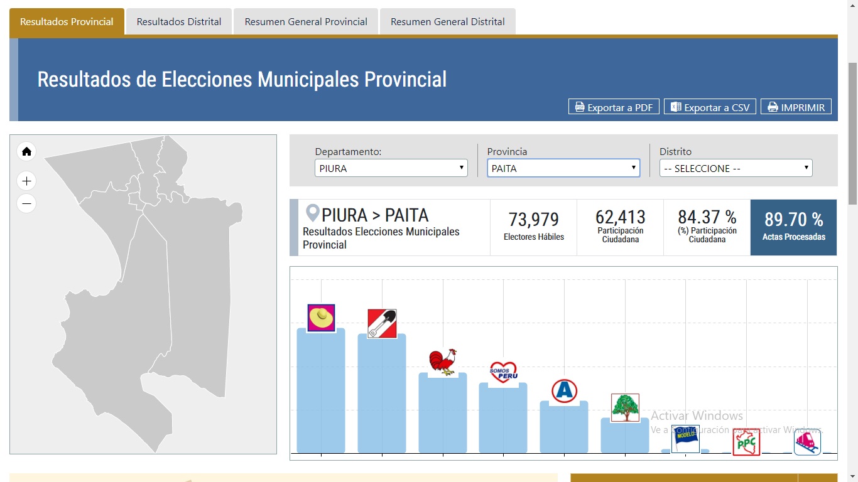Click the red rooster party logo
The height and width of the screenshot is (482, 858).
pyautogui.click(x=443, y=362)
